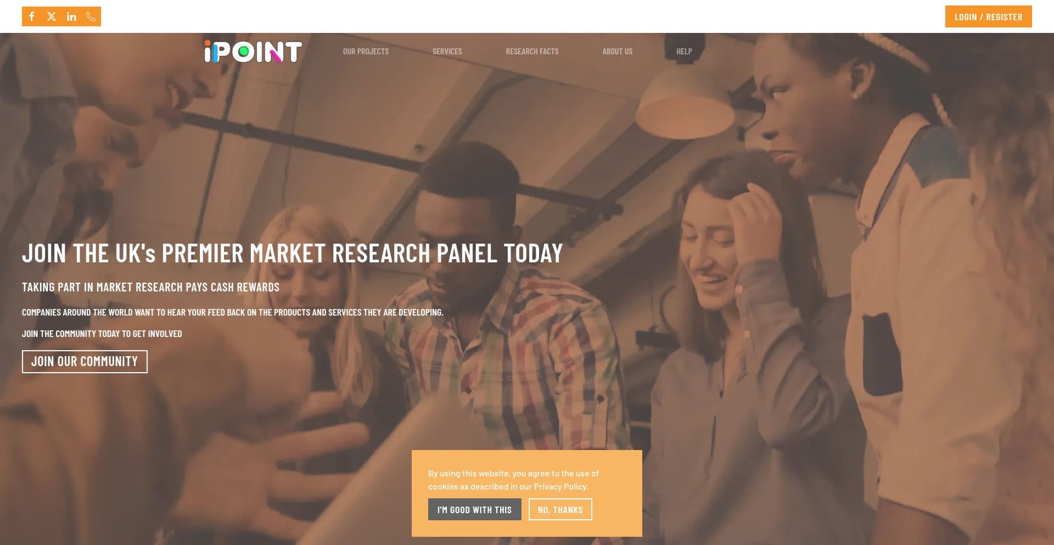Click the iPoint logo
1054x545 pixels.
click(253, 52)
